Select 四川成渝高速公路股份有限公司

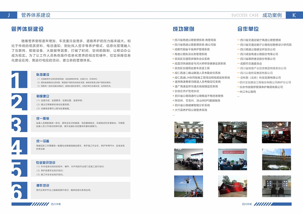[x=259, y=54]
